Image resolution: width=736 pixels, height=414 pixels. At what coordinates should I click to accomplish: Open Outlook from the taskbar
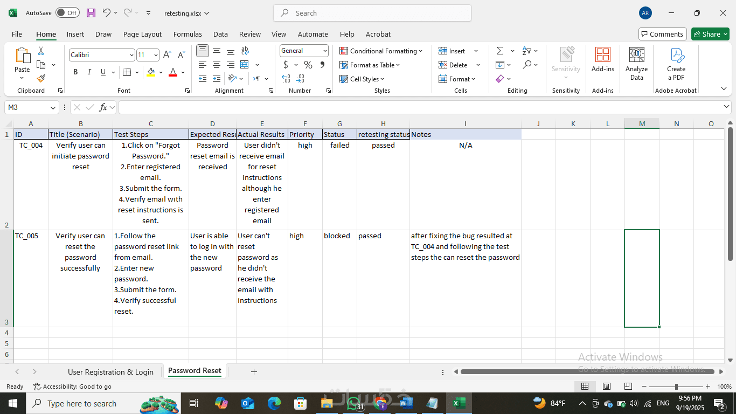[248, 403]
